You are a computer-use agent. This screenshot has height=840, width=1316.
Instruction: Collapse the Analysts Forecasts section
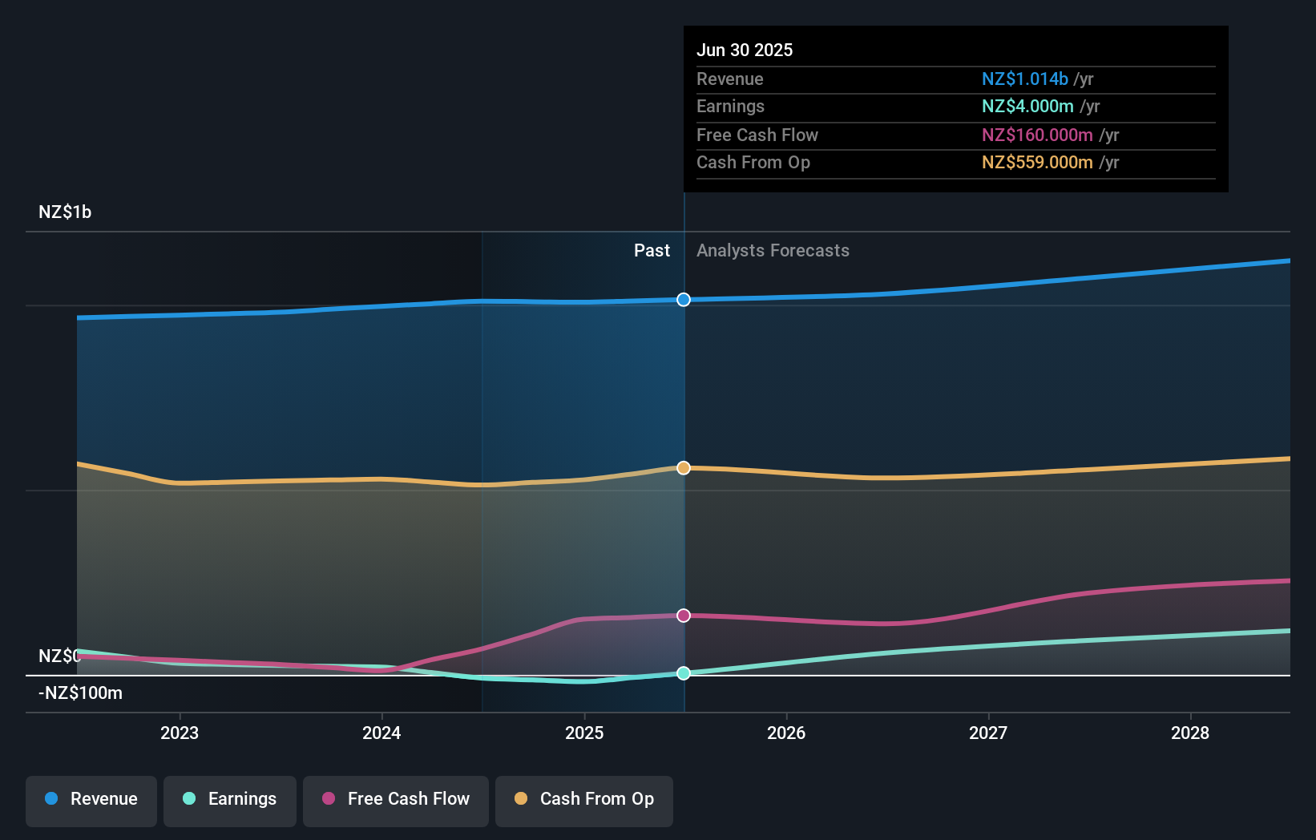(x=773, y=251)
